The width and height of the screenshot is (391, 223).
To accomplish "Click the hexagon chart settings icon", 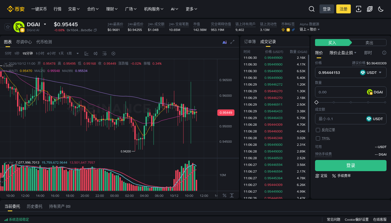I will [x=113, y=54].
